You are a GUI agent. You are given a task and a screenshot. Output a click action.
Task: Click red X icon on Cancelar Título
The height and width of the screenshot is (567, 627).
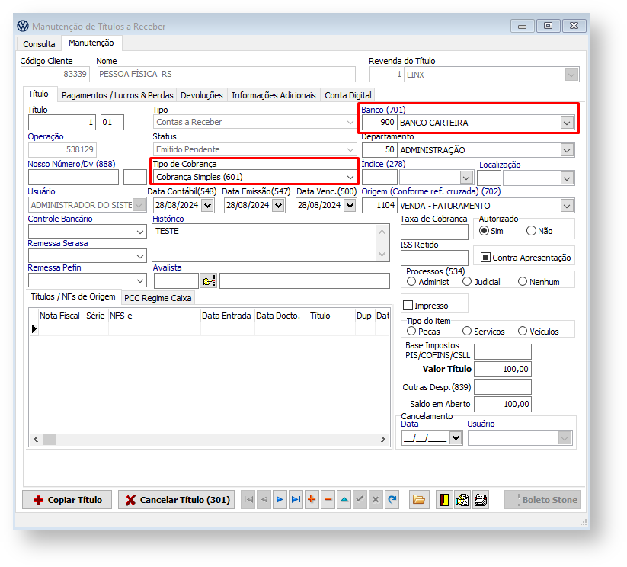coord(131,500)
